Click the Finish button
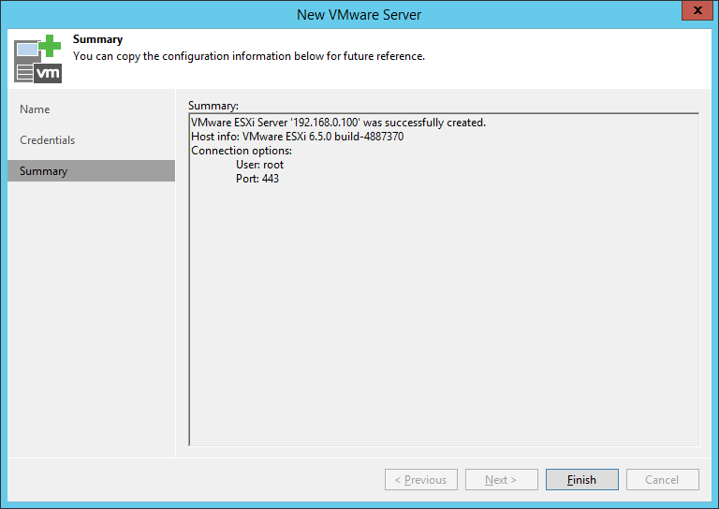 582,479
